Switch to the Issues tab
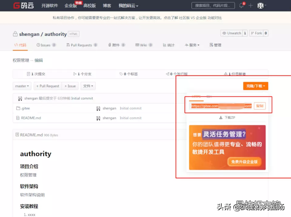The width and height of the screenshot is (291, 217). point(46,45)
